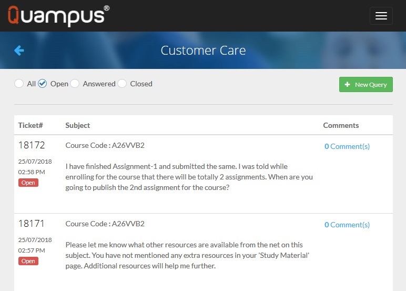Go back using the left arrow

pos(19,51)
